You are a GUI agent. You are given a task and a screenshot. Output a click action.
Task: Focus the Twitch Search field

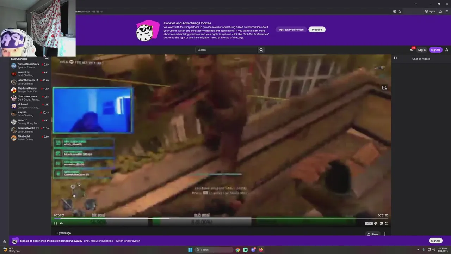(227, 50)
